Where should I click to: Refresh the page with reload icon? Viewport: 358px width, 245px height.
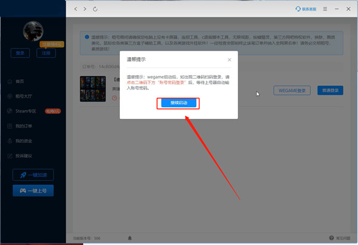pyautogui.click(x=95, y=9)
